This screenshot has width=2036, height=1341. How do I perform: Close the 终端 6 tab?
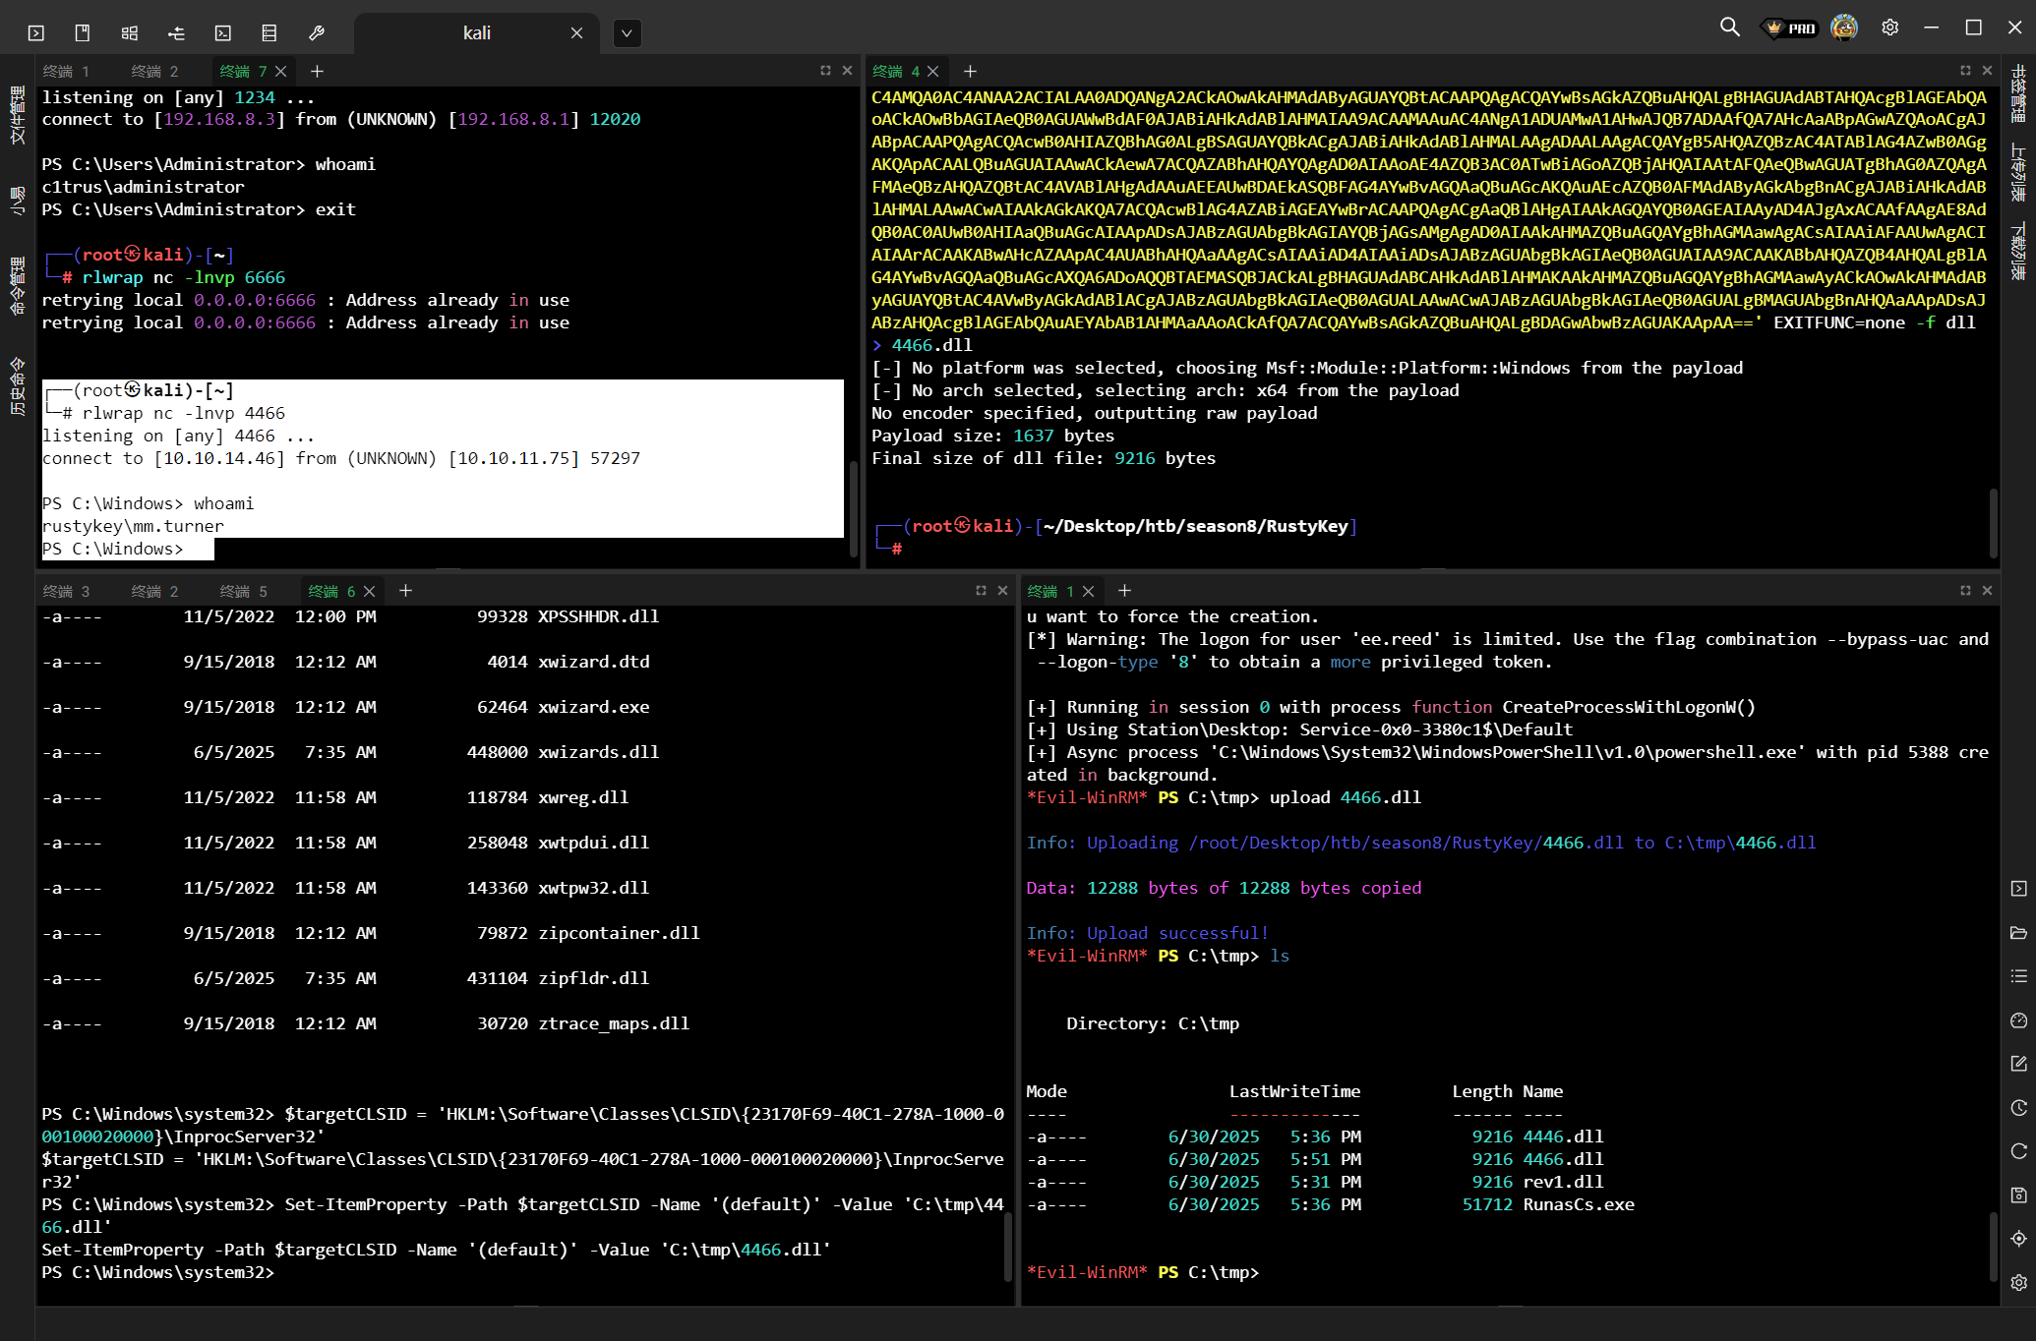click(x=370, y=591)
